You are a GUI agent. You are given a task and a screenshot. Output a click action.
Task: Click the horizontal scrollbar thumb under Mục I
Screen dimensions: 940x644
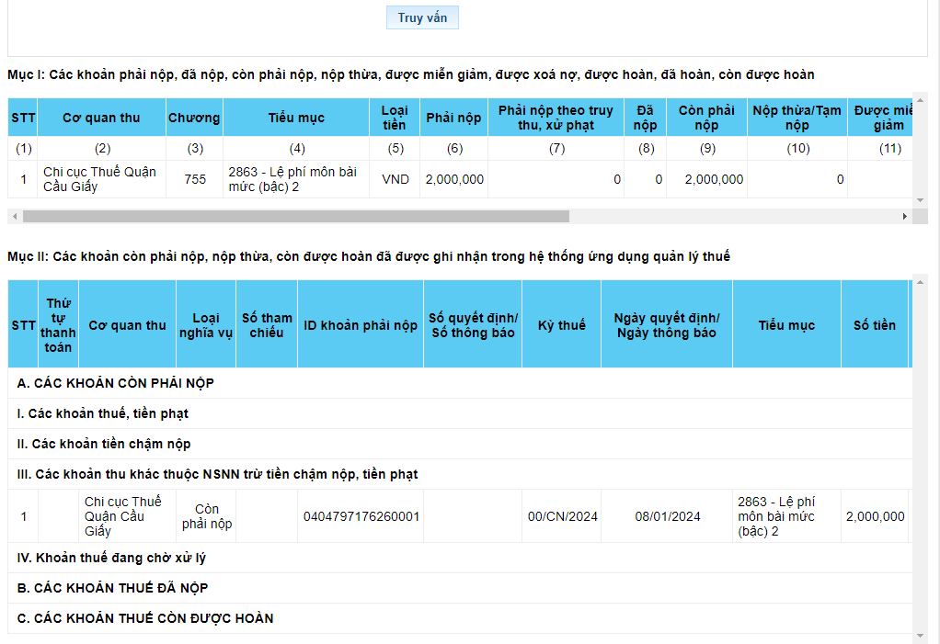pos(294,216)
